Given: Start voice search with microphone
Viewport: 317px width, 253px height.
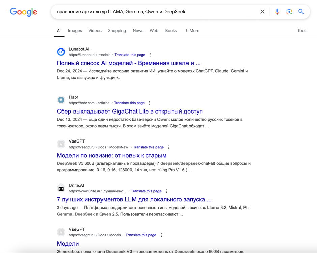Looking at the screenshot, I should pyautogui.click(x=277, y=12).
